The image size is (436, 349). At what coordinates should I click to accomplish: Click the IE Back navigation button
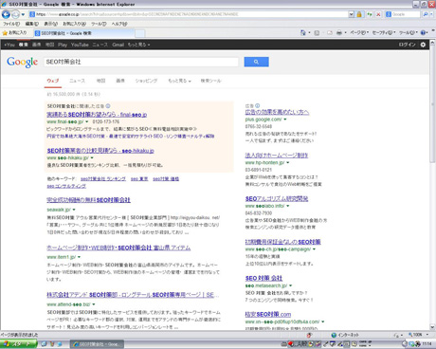(6, 14)
